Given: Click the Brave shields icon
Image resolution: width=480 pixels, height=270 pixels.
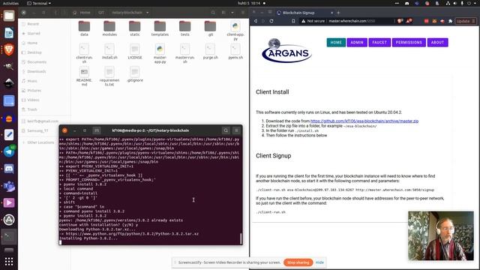Looking at the screenshot, I should [400, 21].
